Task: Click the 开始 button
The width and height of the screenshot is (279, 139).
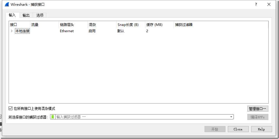Action: coord(215,129)
